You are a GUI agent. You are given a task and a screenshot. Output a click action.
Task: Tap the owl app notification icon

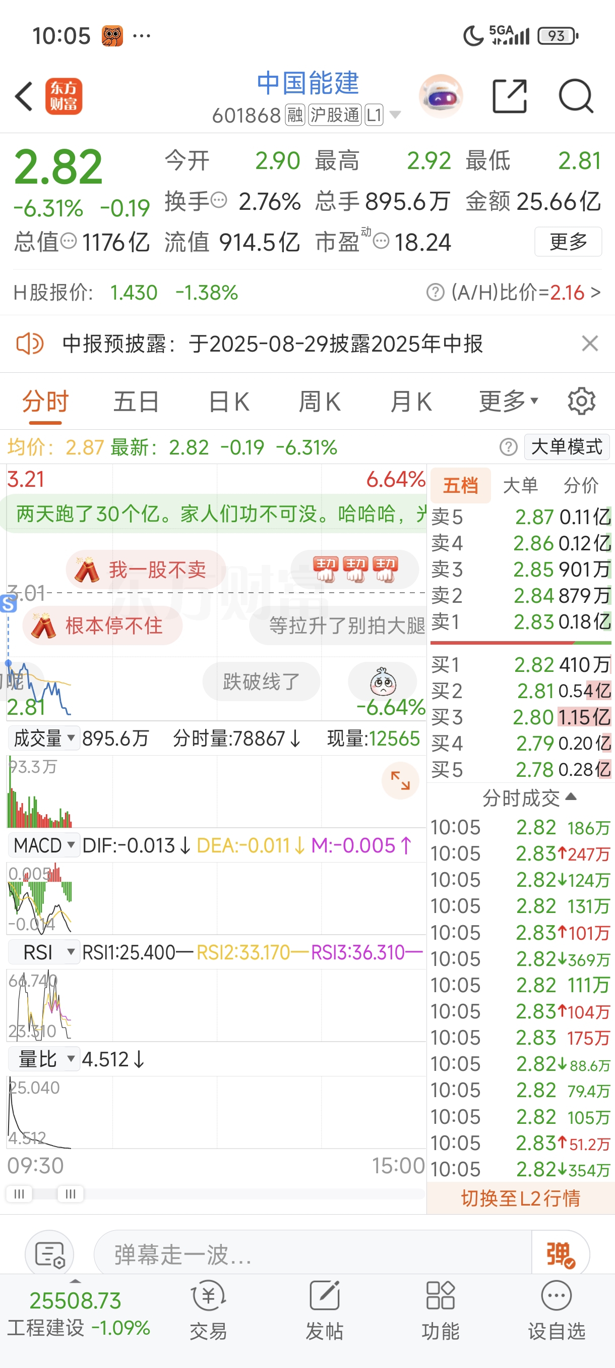click(112, 36)
